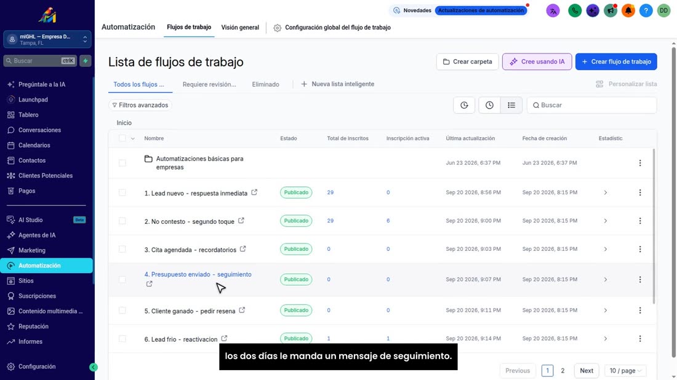The height and width of the screenshot is (380, 677).
Task: Open the Automatizaciones básicas para empresas folder
Action: [x=199, y=163]
